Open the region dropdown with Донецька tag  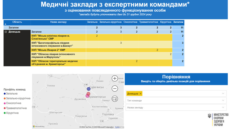point(223,93)
